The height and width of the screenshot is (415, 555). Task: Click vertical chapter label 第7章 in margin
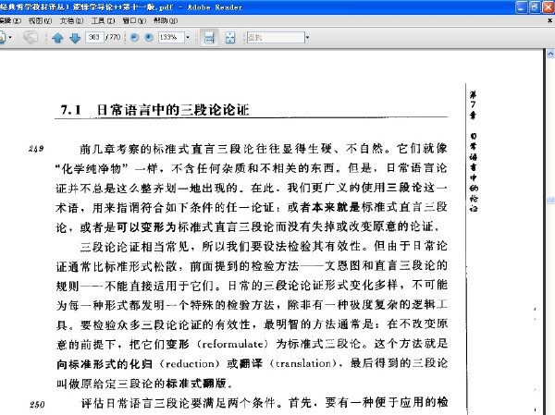pos(474,105)
